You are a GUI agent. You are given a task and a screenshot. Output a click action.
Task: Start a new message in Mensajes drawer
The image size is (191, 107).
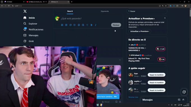pos(179,100)
